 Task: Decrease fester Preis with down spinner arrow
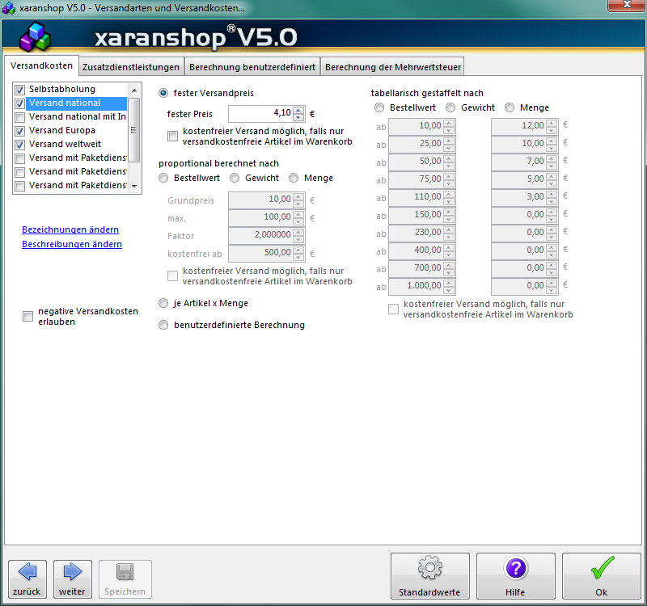(x=298, y=117)
